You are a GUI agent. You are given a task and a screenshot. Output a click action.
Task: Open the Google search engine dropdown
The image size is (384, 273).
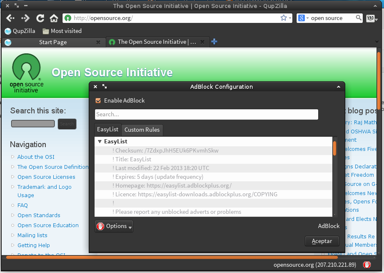[x=303, y=18]
